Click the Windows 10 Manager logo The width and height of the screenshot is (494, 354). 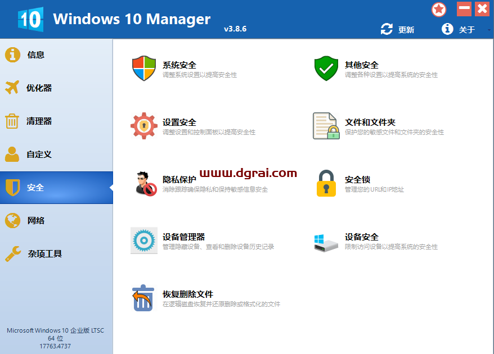point(30,19)
